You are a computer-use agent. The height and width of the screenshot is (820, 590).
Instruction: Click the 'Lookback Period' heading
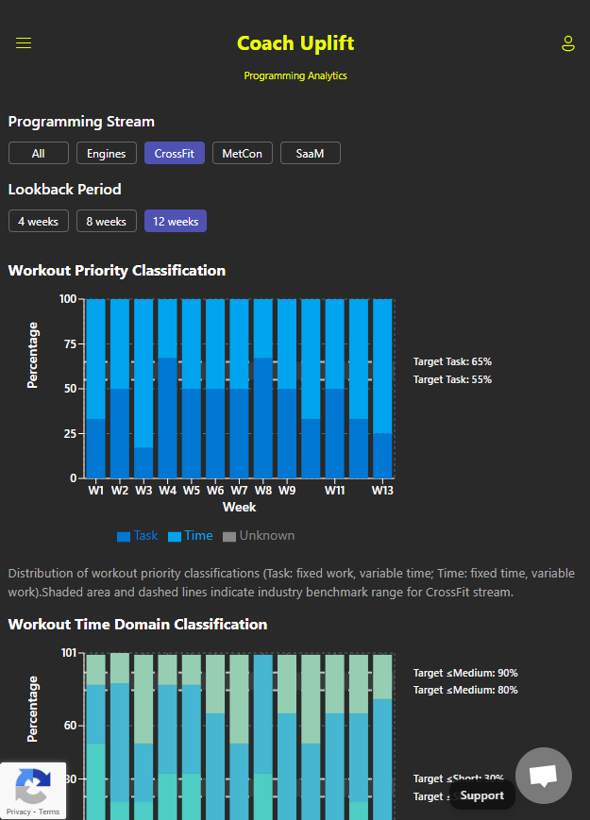(64, 190)
